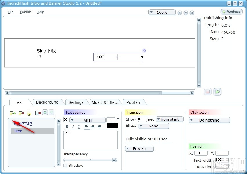The width and height of the screenshot is (247, 174).
Task: Open the 'from start' timing dropdown
Action: 170,119
